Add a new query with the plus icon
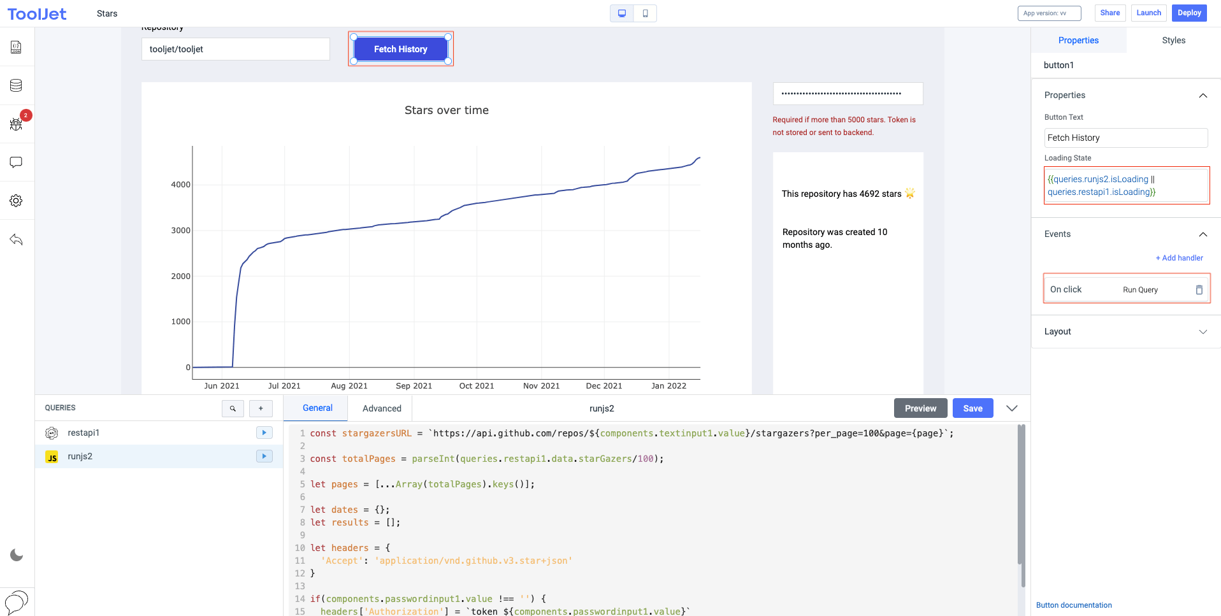Viewport: 1221px width, 616px height. click(x=260, y=408)
